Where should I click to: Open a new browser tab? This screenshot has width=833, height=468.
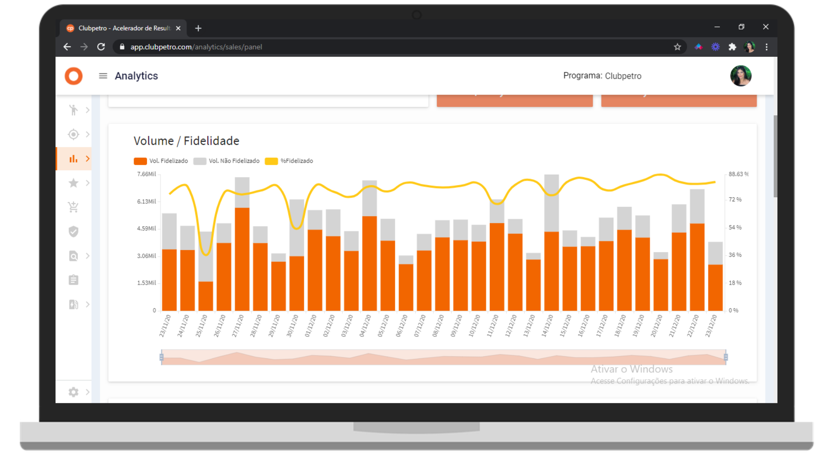coord(198,28)
